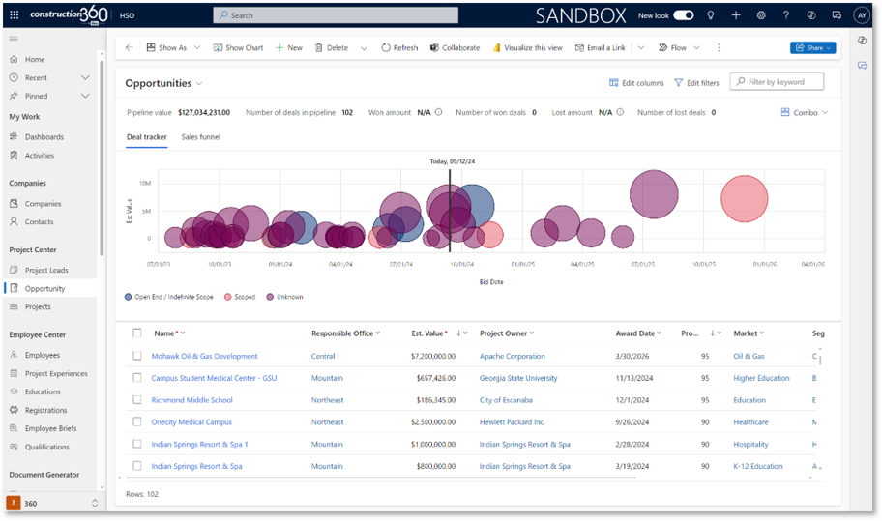Check the Indian Springs Resort & Spa 1 row
882x521 pixels.
136,444
